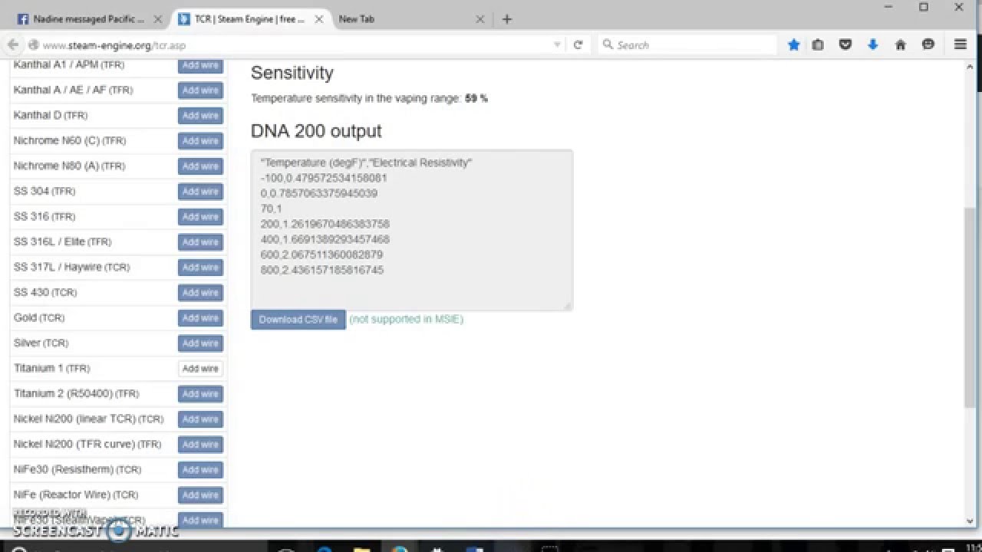Click the "(not supported in MSIE)" note
Image resolution: width=982 pixels, height=552 pixels.
click(406, 319)
